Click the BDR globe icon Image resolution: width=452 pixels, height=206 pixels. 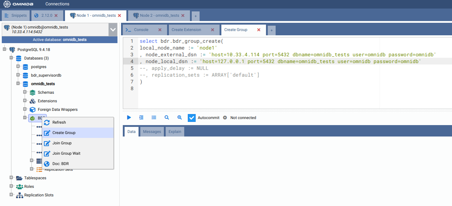32,118
